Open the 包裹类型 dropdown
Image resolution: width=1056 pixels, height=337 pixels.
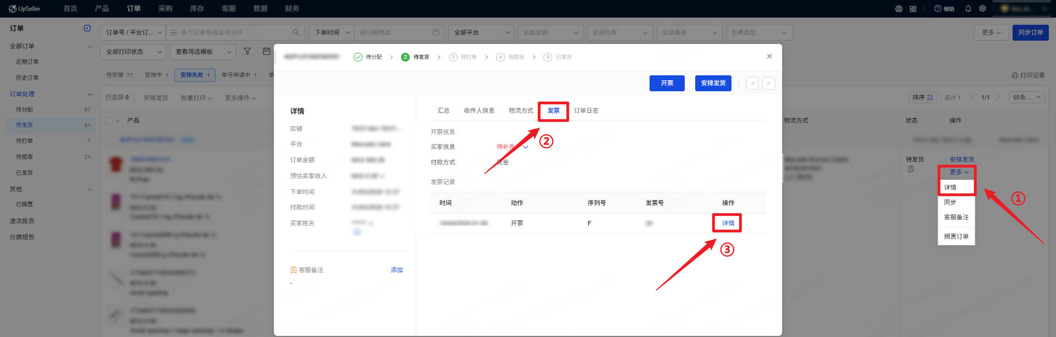click(759, 32)
